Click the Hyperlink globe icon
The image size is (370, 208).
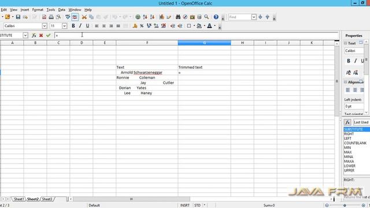tap(138, 17)
